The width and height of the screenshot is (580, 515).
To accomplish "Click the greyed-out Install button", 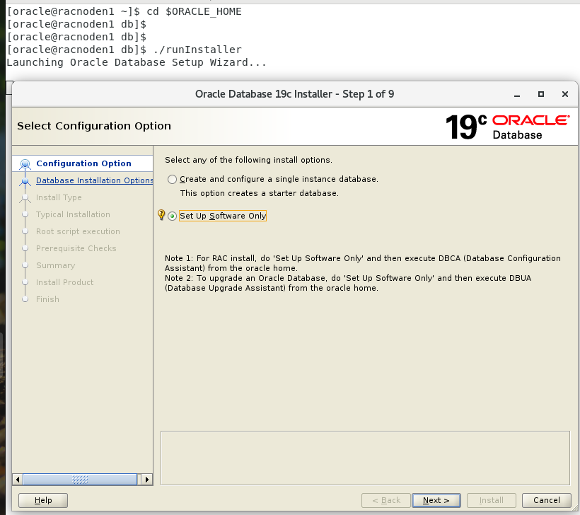I will coord(491,500).
